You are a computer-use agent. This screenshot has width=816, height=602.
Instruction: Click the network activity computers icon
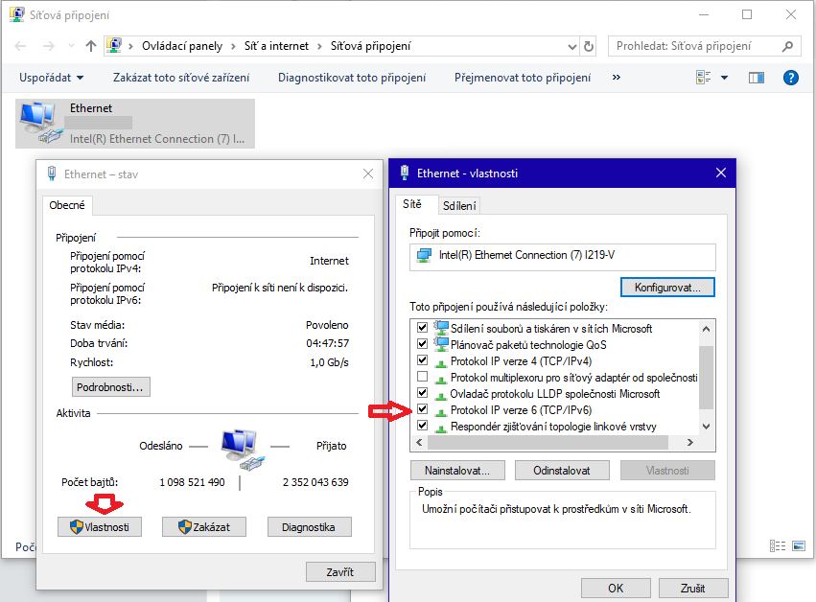(243, 451)
